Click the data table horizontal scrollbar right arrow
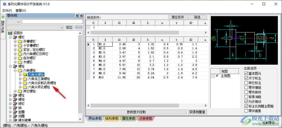The width and height of the screenshot is (282, 128). [206, 106]
